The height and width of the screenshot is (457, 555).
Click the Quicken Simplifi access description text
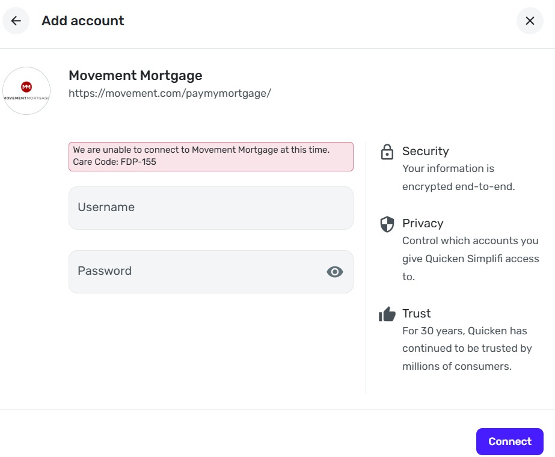coord(470,259)
